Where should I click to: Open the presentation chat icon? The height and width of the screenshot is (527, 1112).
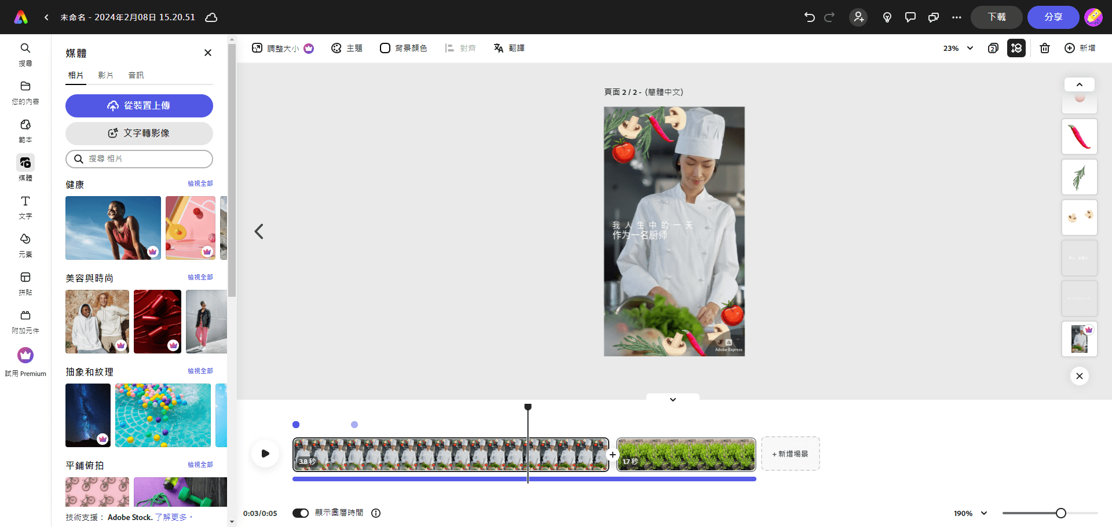click(x=934, y=17)
